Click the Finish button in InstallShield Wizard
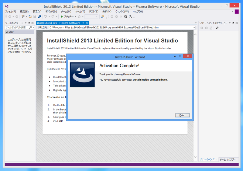Screen dimensions: 243x171 (183, 115)
